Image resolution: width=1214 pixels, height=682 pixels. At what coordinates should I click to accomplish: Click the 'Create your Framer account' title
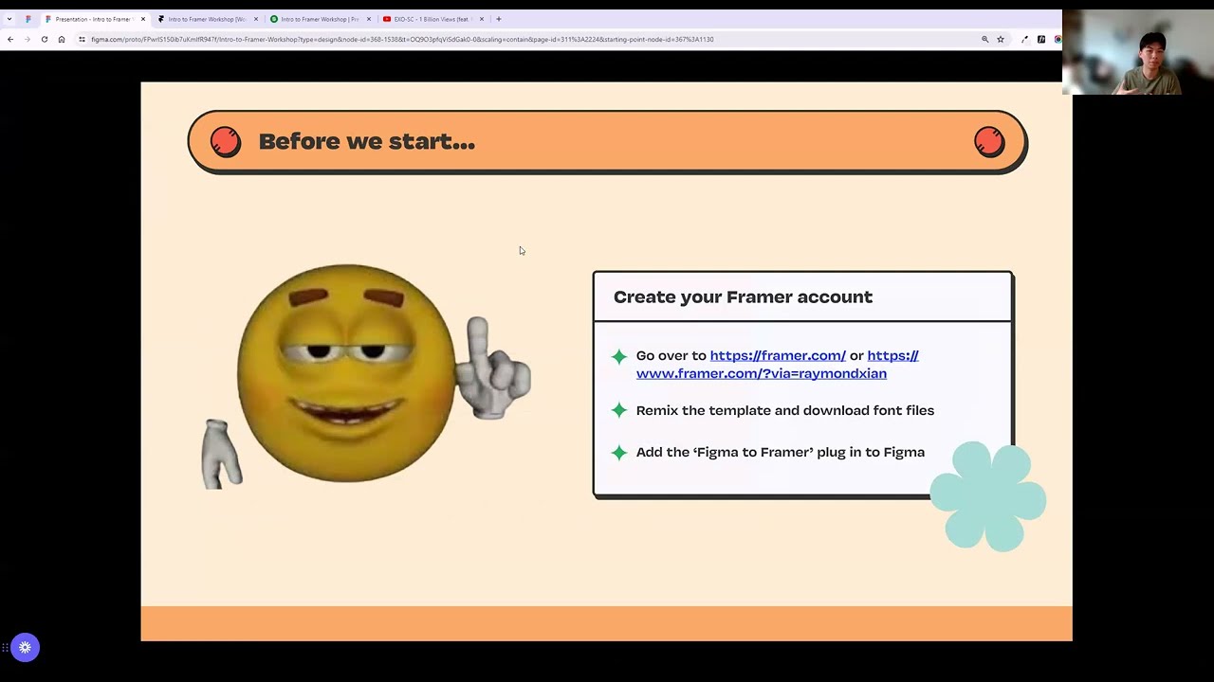click(x=743, y=297)
